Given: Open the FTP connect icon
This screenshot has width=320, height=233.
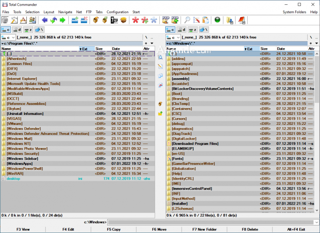Looking at the screenshot, I should (166, 20).
